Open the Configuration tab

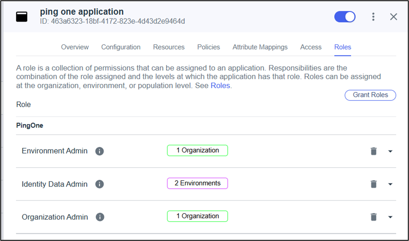point(121,47)
